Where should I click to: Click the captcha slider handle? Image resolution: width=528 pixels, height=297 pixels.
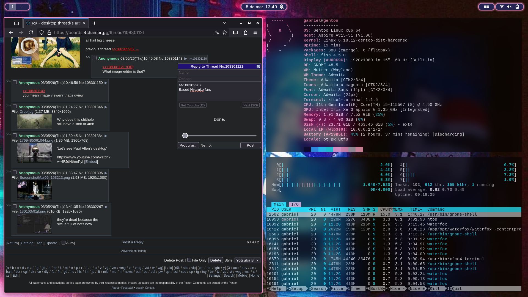coord(185,136)
